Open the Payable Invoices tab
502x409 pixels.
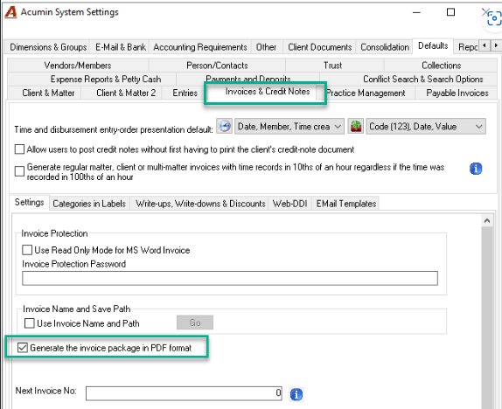(457, 94)
